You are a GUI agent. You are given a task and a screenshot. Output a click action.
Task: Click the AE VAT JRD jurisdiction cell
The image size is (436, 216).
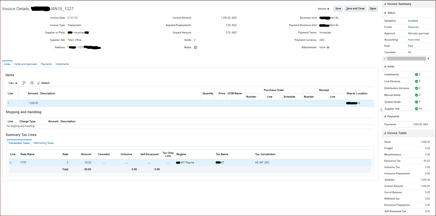click(262, 163)
